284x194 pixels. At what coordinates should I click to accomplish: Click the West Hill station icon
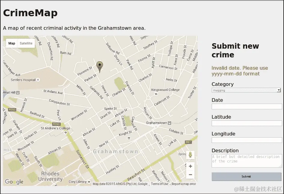coord(18,92)
